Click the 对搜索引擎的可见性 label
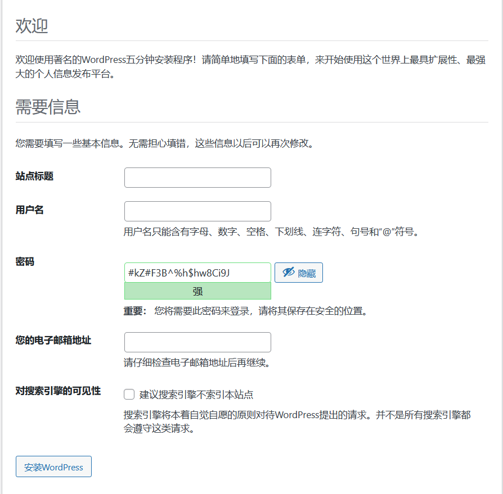503x494 pixels. 58,391
